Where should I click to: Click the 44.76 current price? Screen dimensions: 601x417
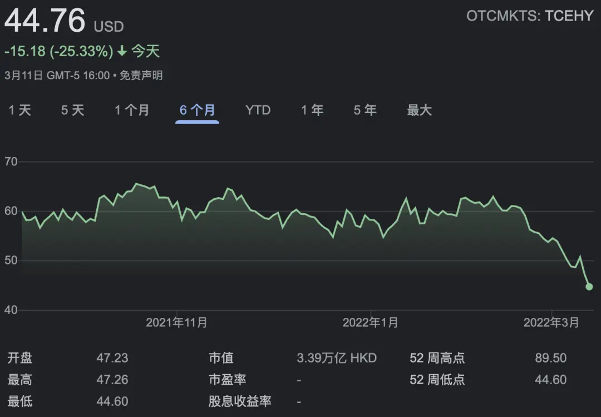(45, 21)
